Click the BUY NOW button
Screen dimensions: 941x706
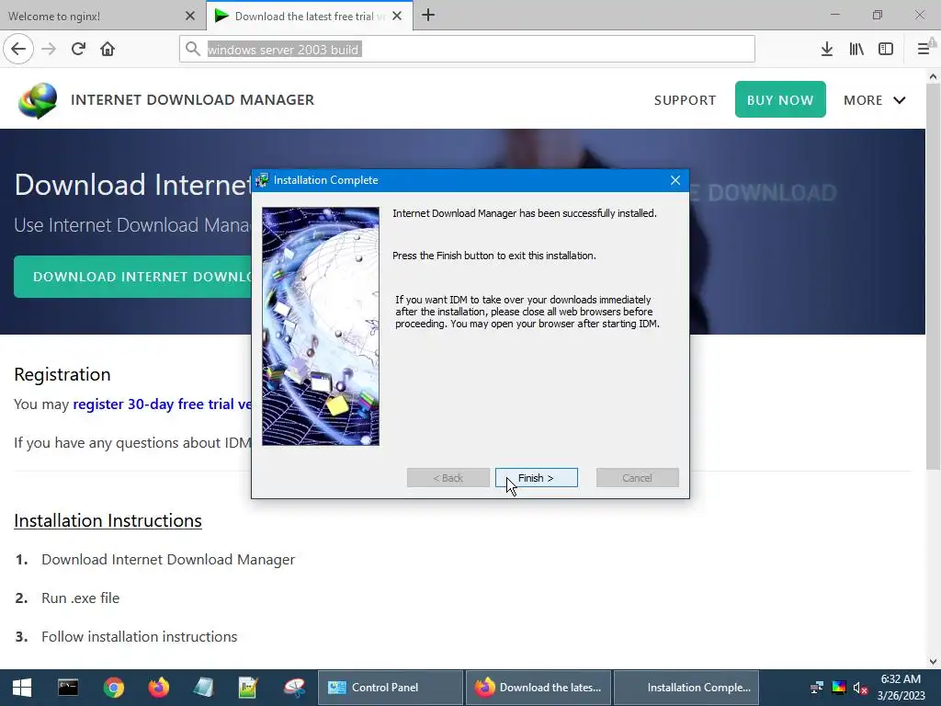(x=780, y=99)
